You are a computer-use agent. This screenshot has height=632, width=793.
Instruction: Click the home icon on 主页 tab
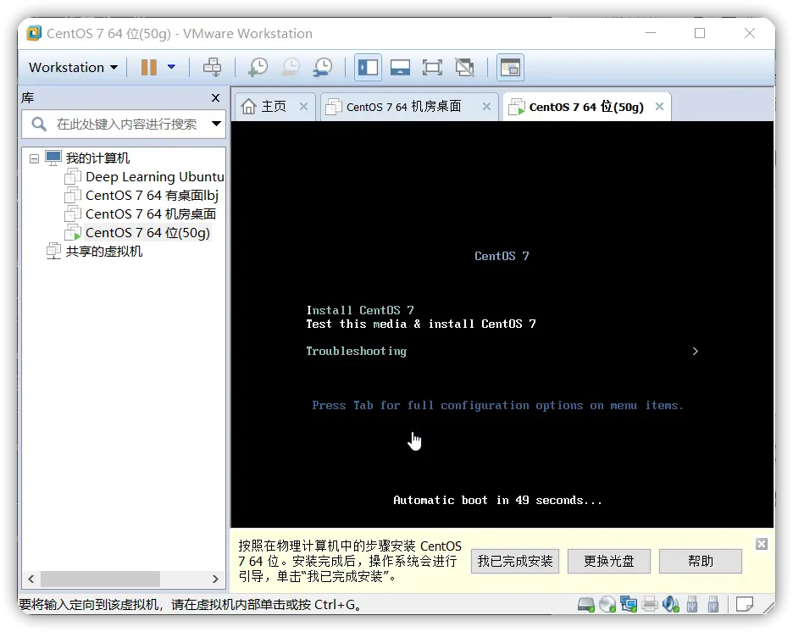248,106
